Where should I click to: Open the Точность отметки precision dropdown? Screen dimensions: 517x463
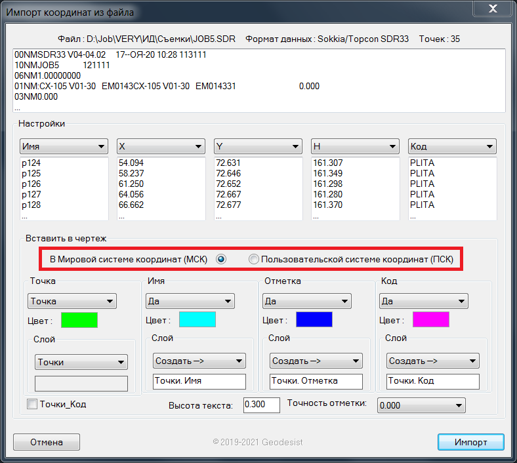point(421,405)
